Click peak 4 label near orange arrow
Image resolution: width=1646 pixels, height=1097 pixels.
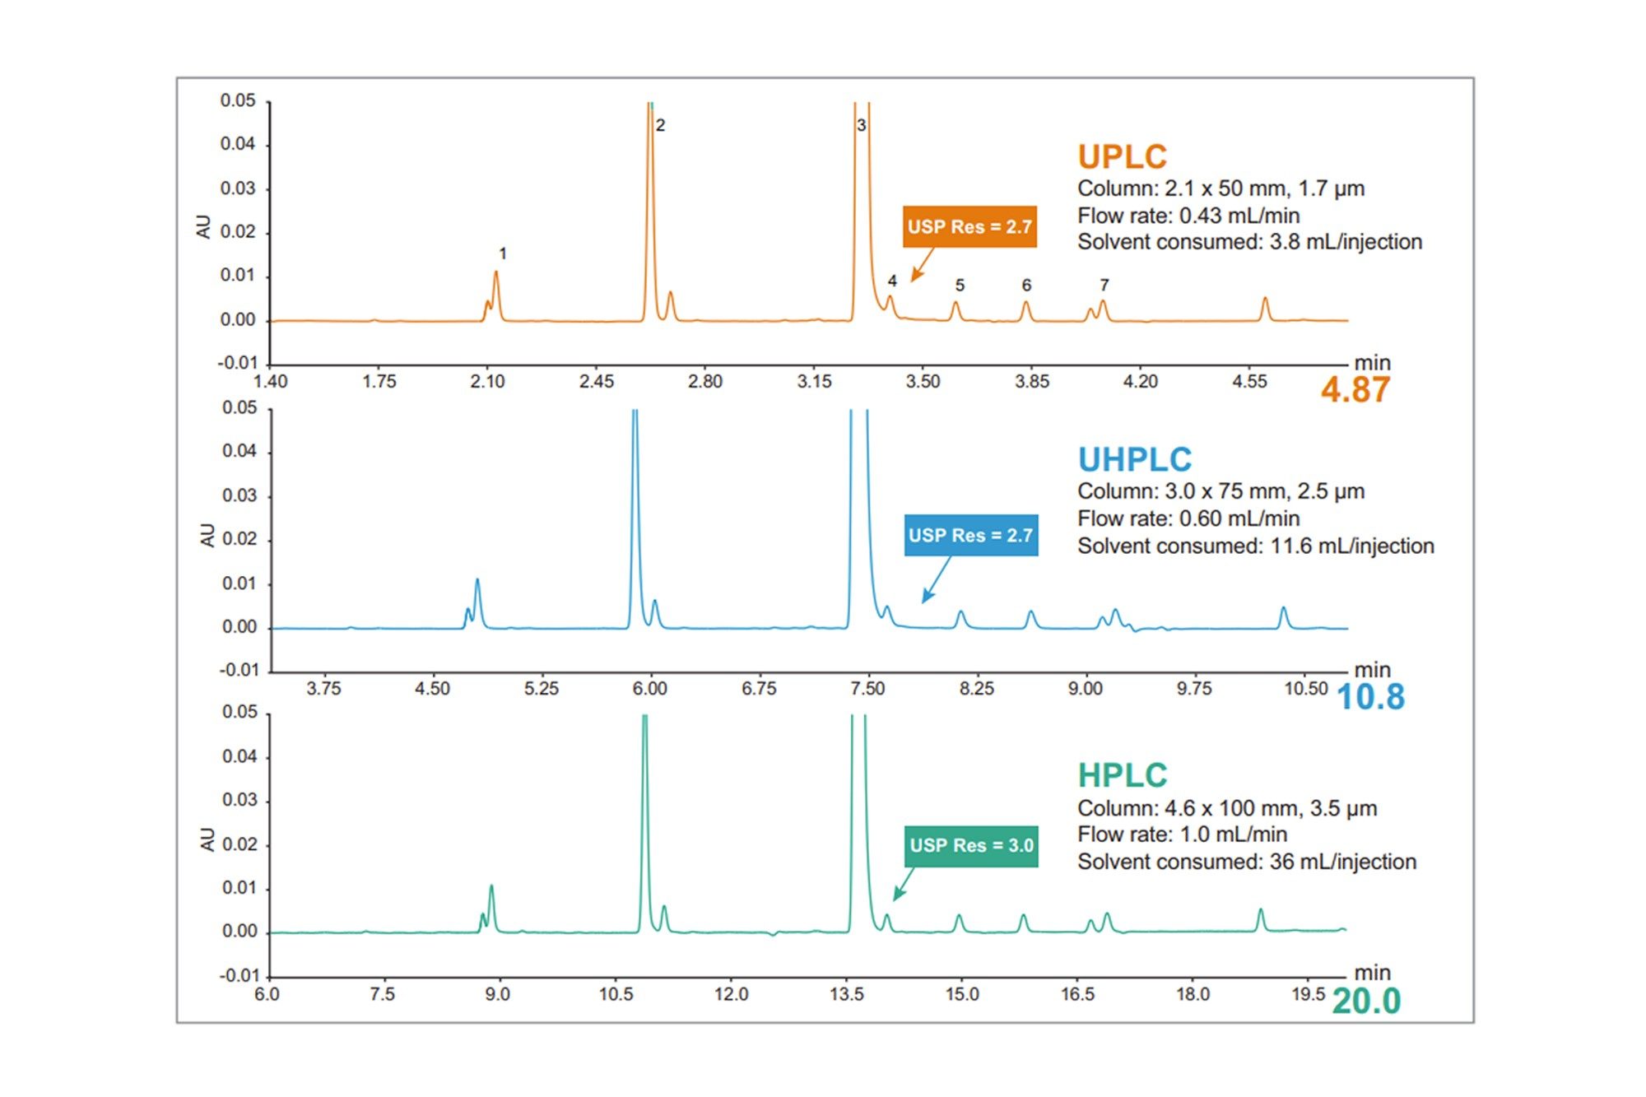pyautogui.click(x=892, y=281)
